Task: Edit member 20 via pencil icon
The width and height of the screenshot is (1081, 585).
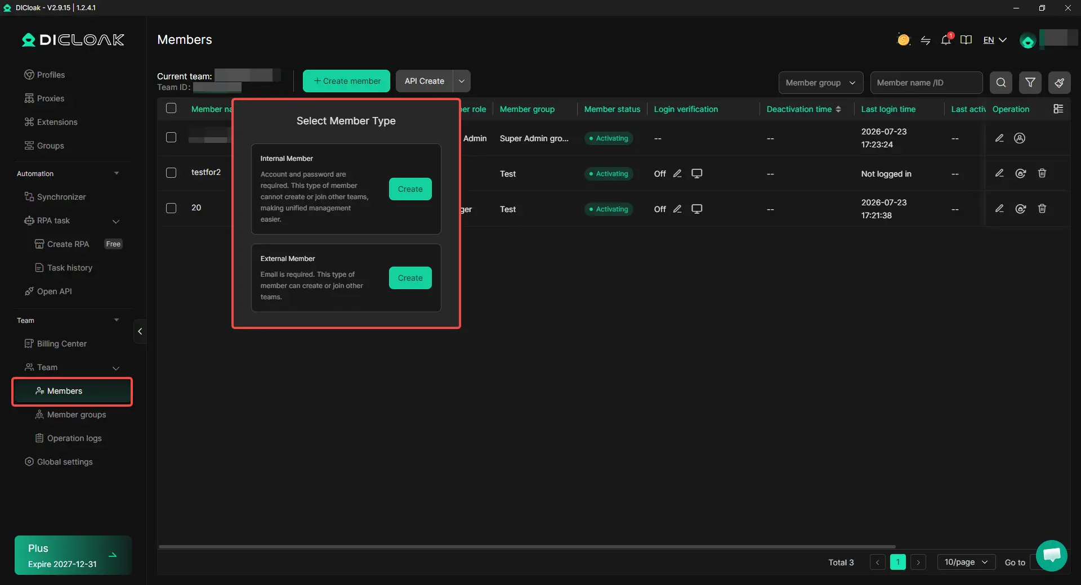Action: [999, 209]
